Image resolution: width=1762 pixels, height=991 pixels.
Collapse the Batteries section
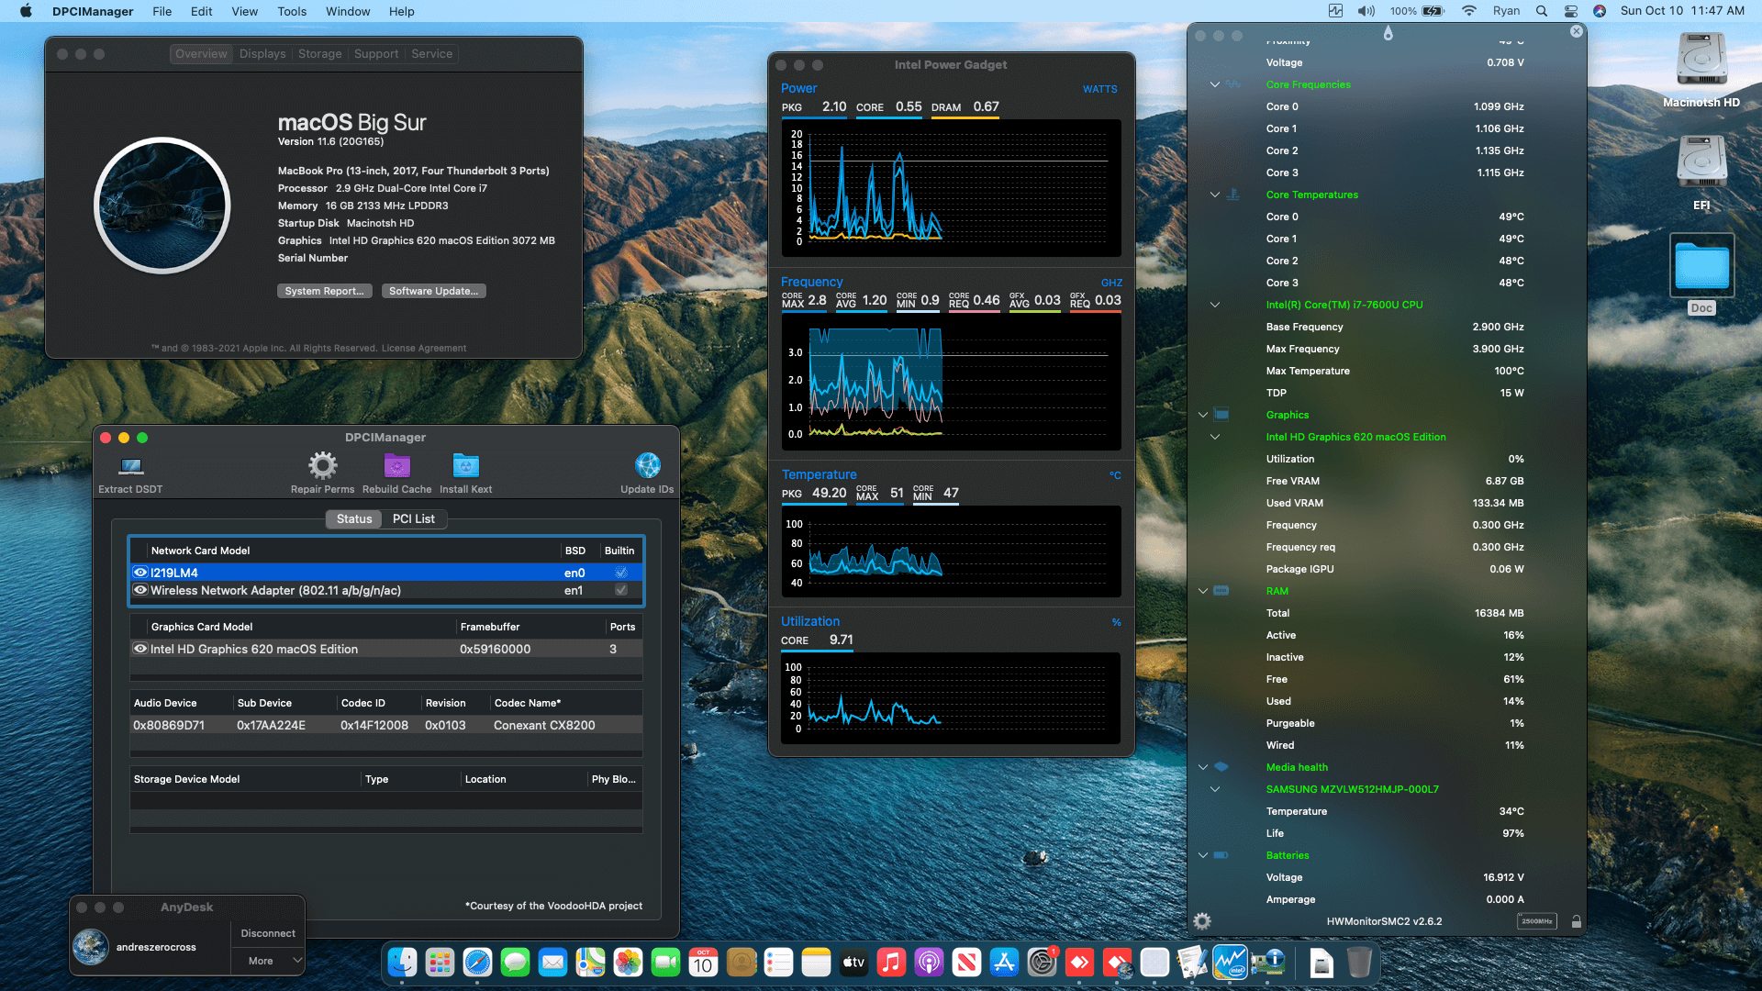point(1203,855)
